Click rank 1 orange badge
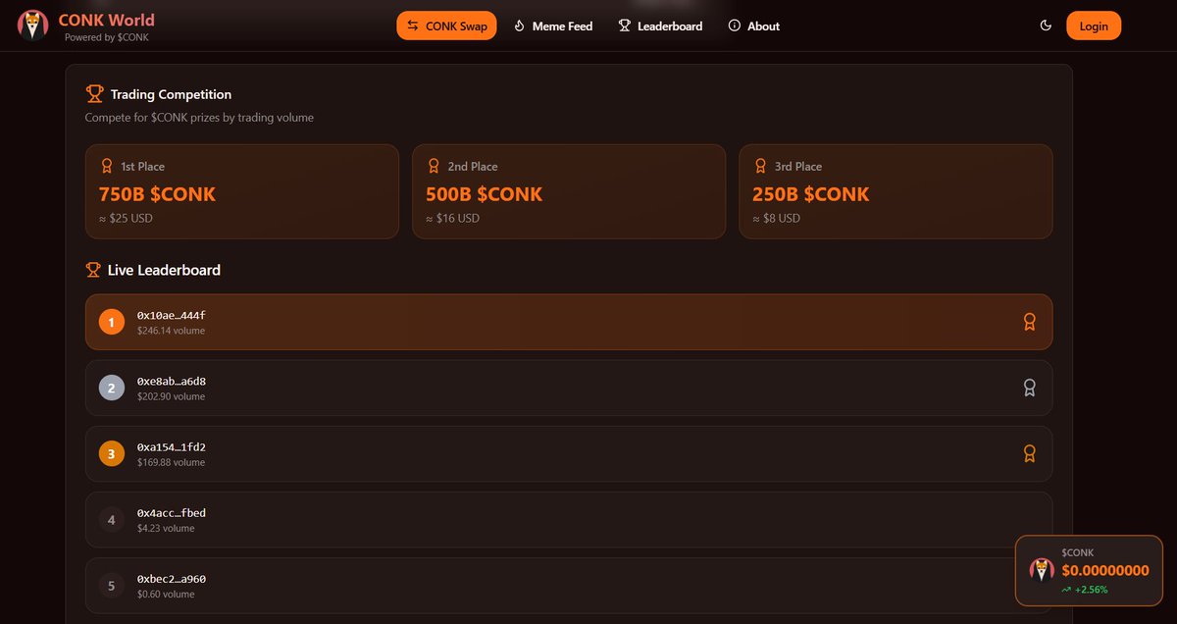 112,322
